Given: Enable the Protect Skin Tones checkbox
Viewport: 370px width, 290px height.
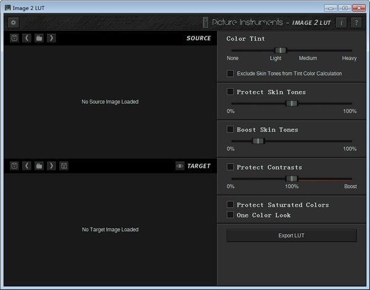Looking at the screenshot, I should [231, 92].
